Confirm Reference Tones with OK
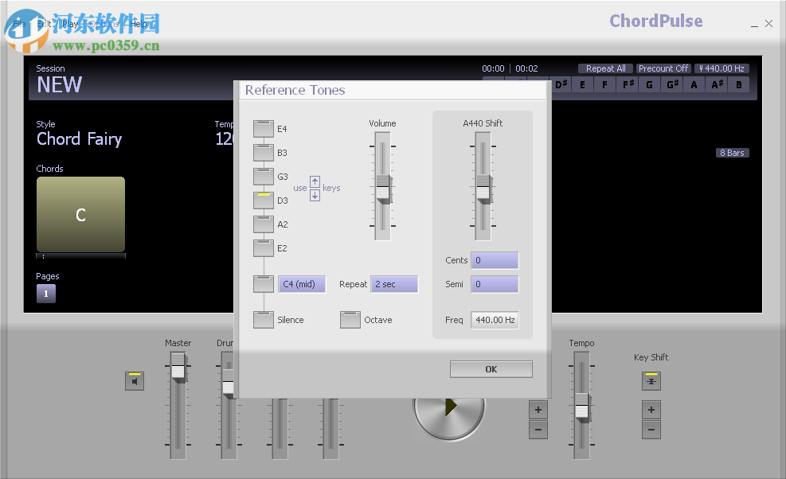The image size is (786, 479). pos(491,368)
